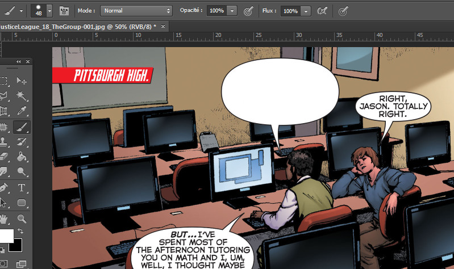Screen dimensions: 454x269
Task: Select the Paint Bucket tool
Action: pyautogui.click(x=22, y=157)
